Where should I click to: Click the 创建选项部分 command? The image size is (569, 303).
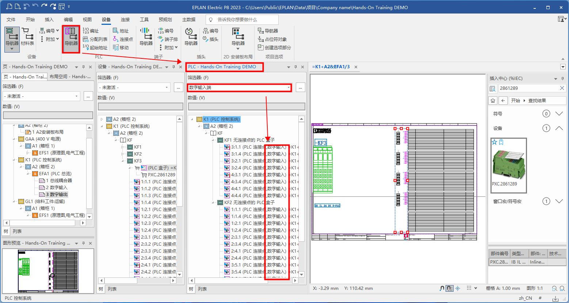click(x=275, y=47)
